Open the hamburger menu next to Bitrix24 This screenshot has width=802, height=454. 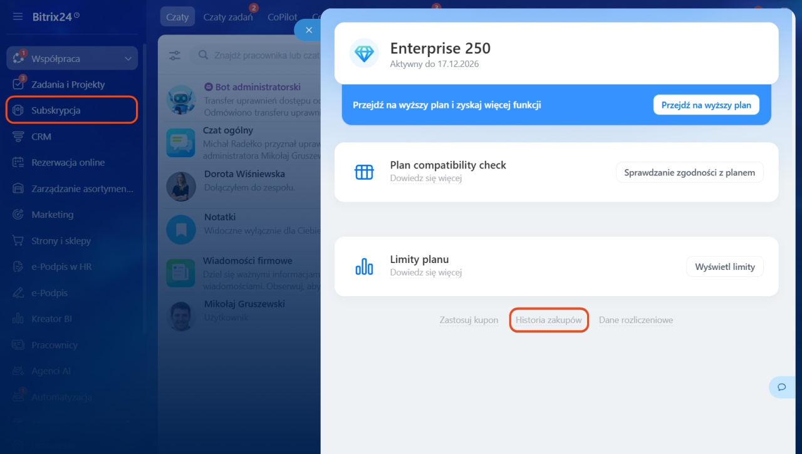(18, 17)
